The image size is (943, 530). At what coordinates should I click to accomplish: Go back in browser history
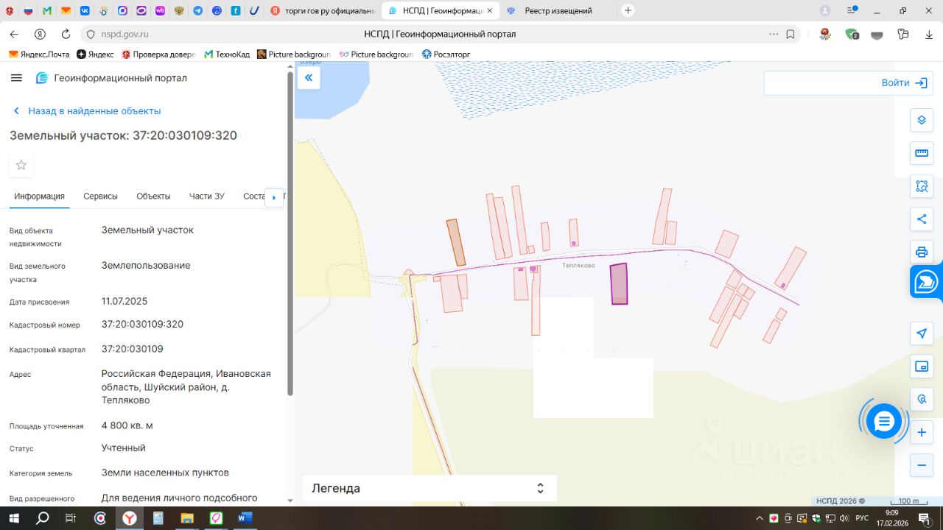pos(15,34)
